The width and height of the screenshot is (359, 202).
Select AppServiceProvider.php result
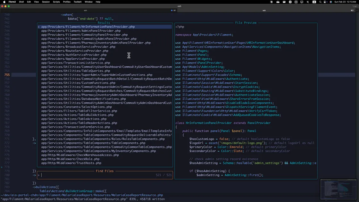tap(73, 59)
